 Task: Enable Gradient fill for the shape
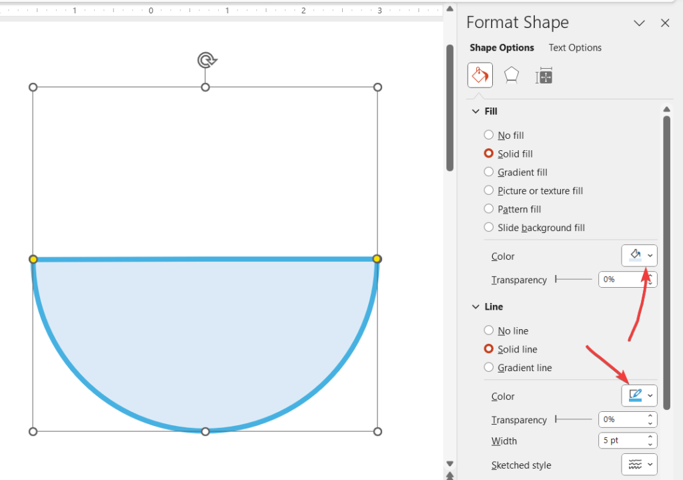[x=488, y=172]
